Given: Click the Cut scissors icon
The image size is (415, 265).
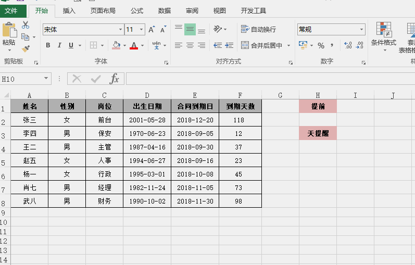Looking at the screenshot, I should tap(26, 25).
